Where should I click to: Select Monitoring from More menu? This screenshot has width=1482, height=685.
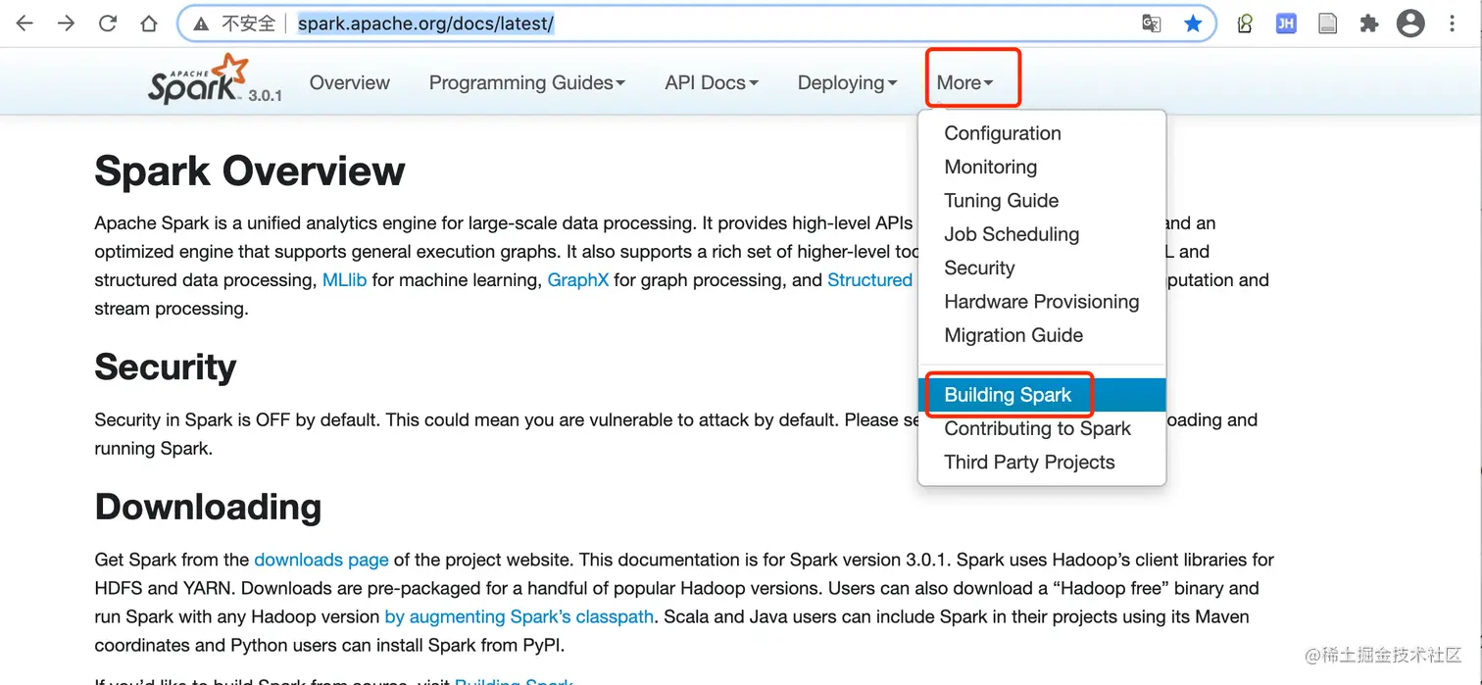(1042, 167)
